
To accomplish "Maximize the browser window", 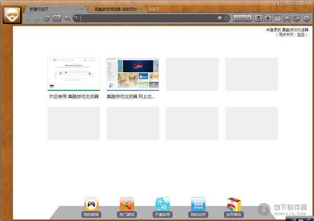I will pos(295,3).
